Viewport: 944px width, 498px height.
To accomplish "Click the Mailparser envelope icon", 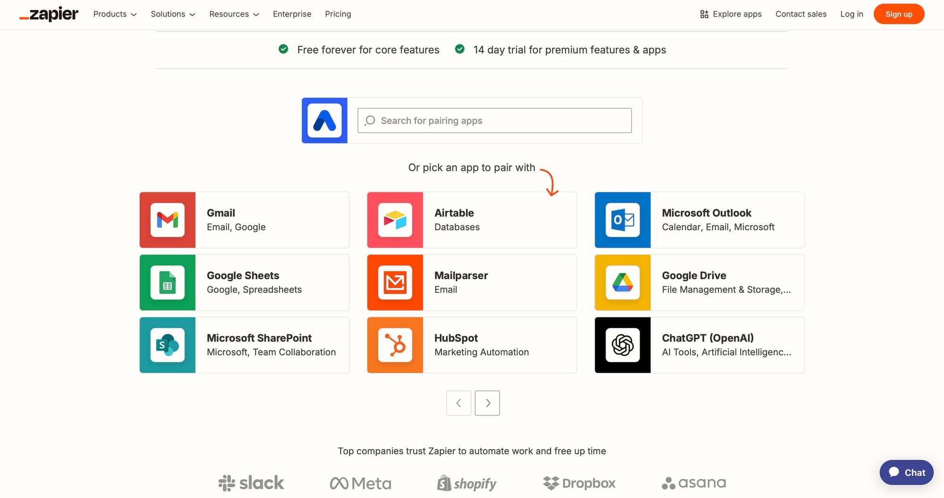I will [395, 282].
